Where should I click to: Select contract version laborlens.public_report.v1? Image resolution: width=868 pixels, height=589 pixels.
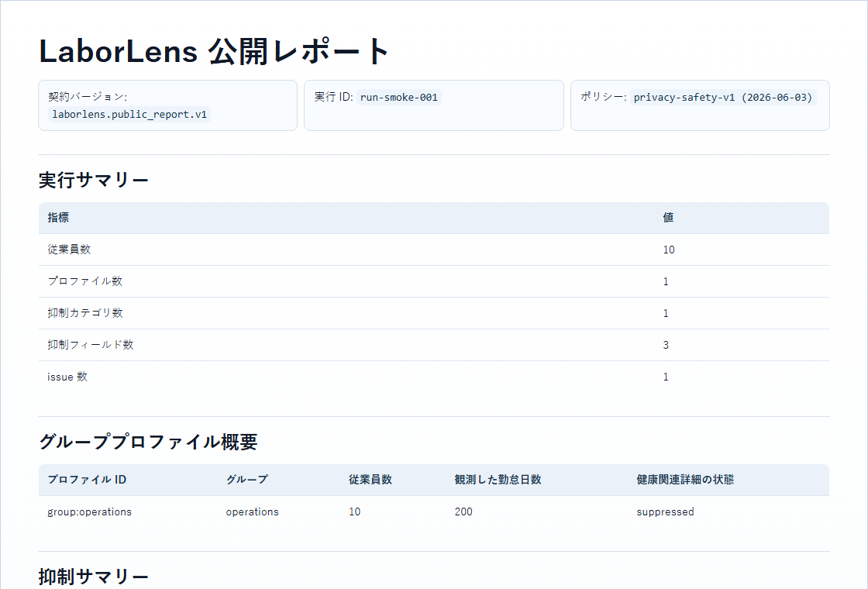(x=129, y=115)
